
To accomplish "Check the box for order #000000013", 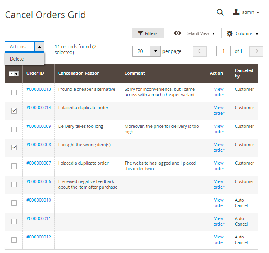I will (x=14, y=92).
